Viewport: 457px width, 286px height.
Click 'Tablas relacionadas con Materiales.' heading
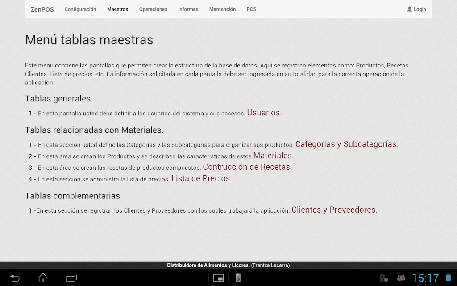[x=94, y=130]
